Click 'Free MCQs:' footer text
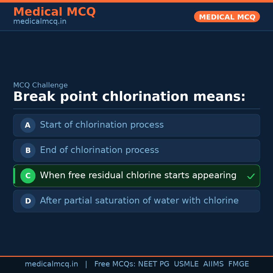Viewport: 273px width, 273px height. 115,264
